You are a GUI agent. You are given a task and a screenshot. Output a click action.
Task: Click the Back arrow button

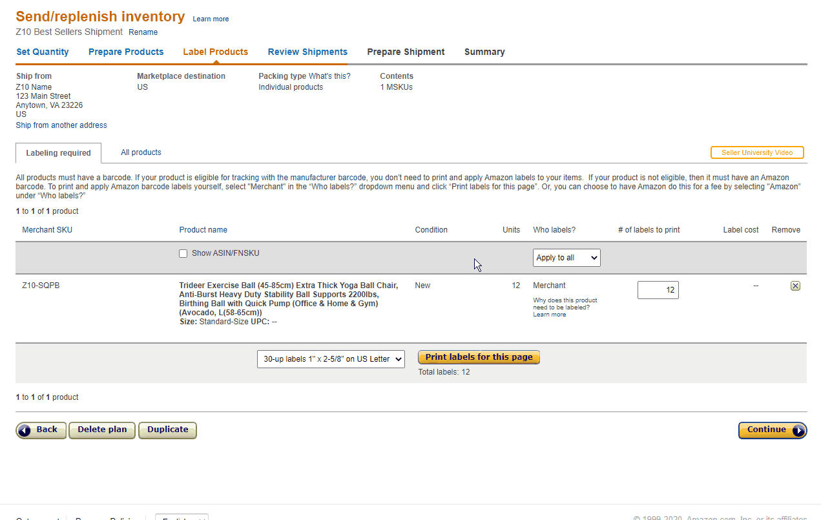(41, 430)
